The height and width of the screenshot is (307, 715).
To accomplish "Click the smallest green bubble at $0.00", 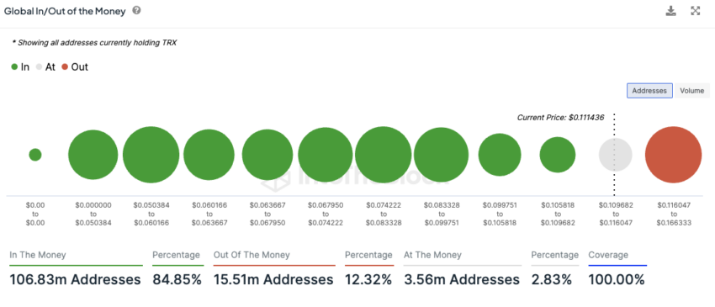I will tap(35, 155).
